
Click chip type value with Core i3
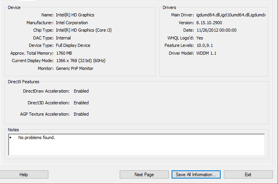click(x=84, y=30)
